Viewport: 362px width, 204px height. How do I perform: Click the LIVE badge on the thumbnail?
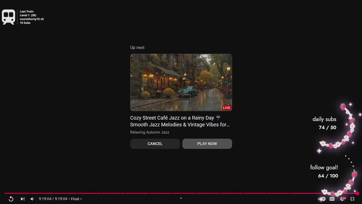pos(227,108)
